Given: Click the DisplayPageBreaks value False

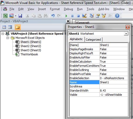Looking at the screenshot, I should 114,49.
